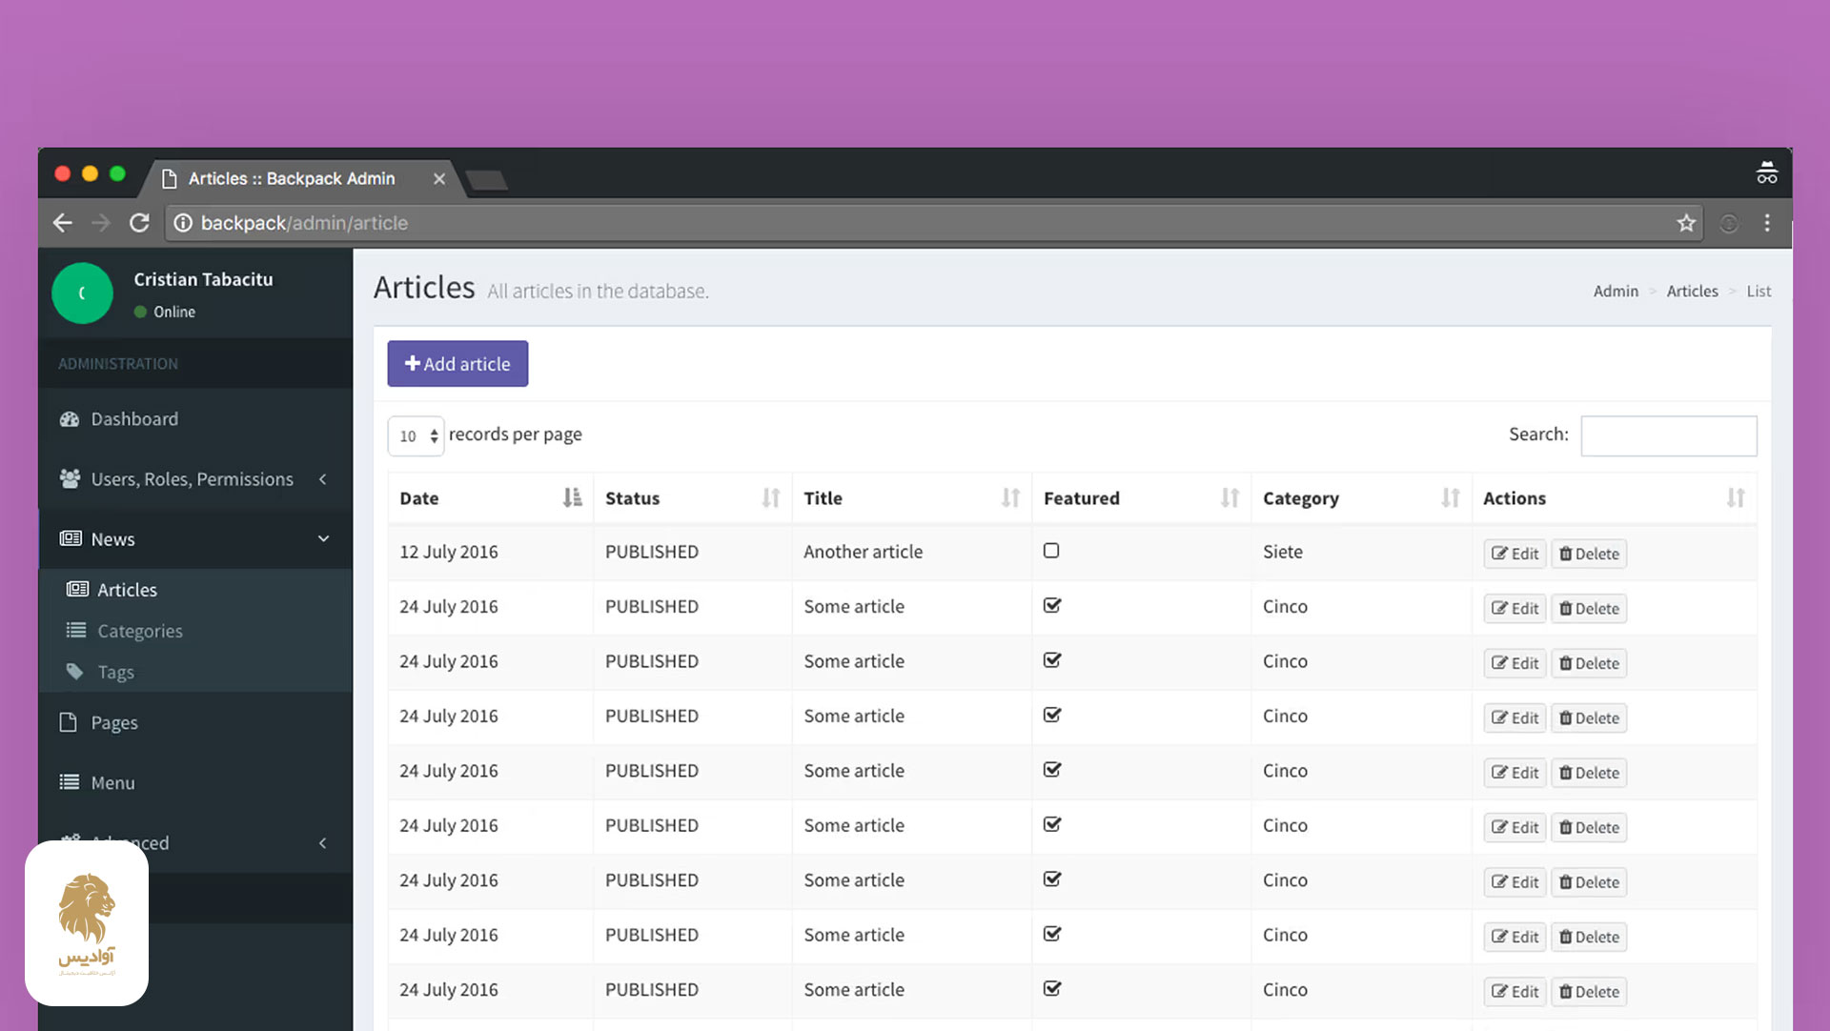Sort table by Actions column icon
The image size is (1830, 1031).
[1736, 497]
